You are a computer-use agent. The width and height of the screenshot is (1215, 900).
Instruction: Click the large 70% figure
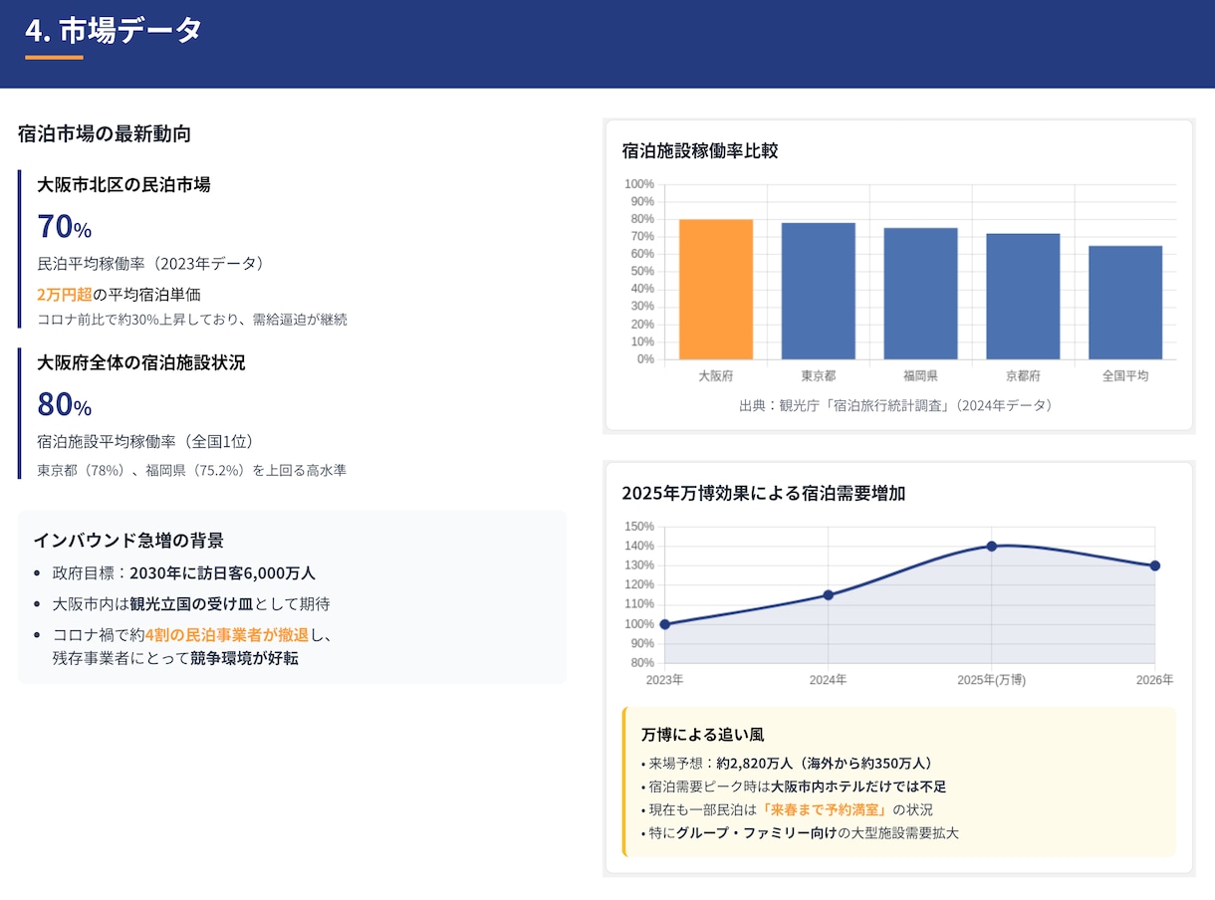65,227
